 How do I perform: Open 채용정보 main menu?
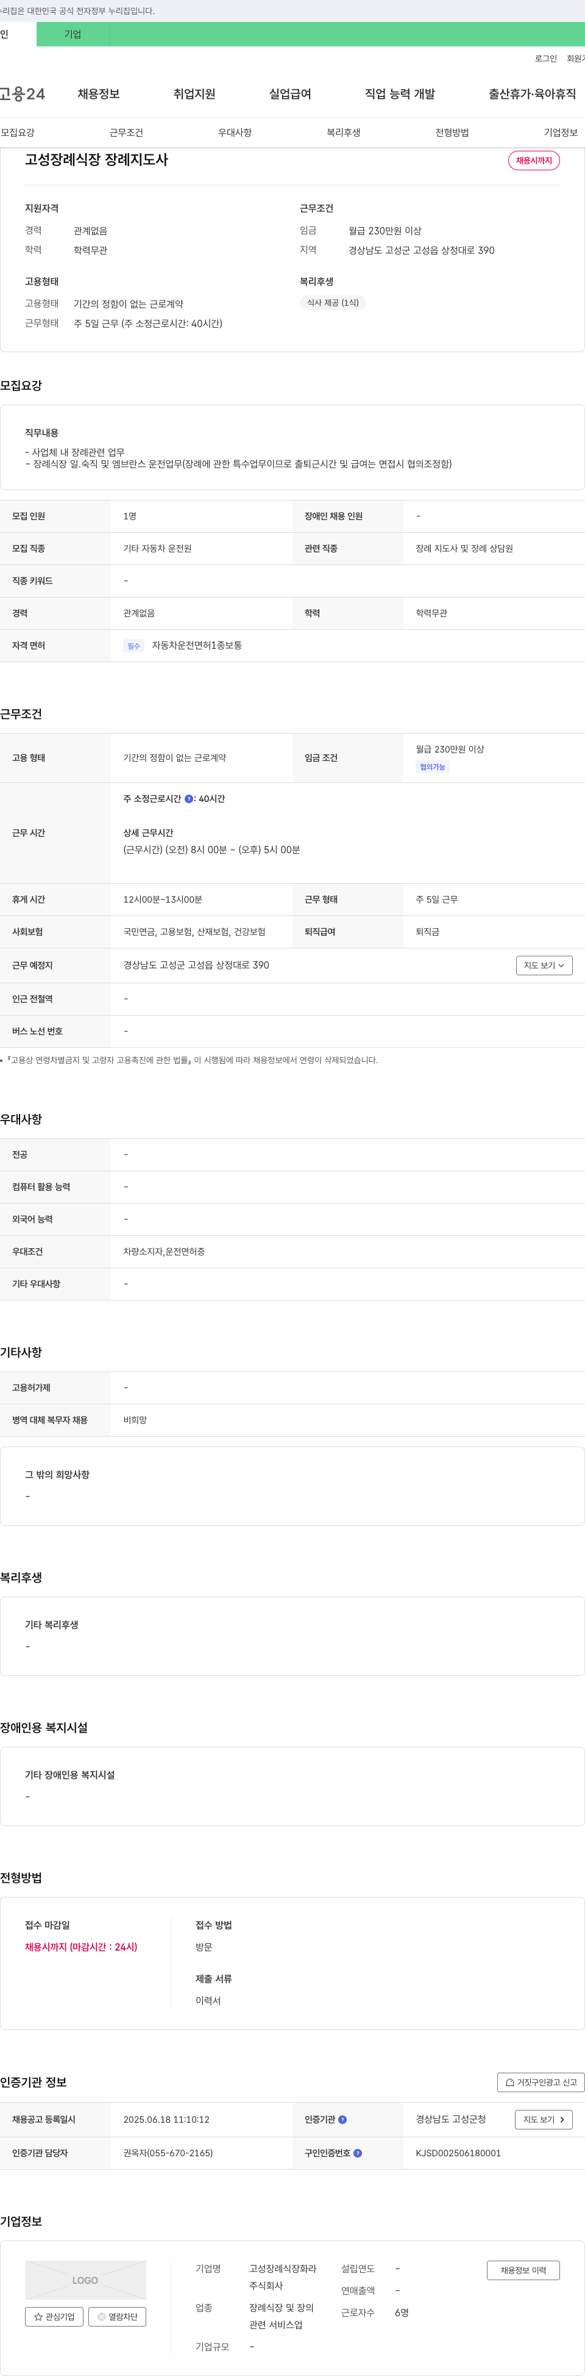click(99, 94)
